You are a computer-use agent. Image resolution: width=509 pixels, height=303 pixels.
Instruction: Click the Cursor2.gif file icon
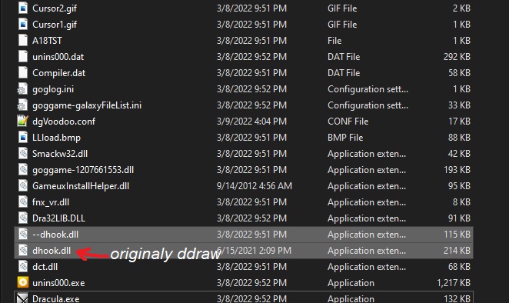[23, 8]
